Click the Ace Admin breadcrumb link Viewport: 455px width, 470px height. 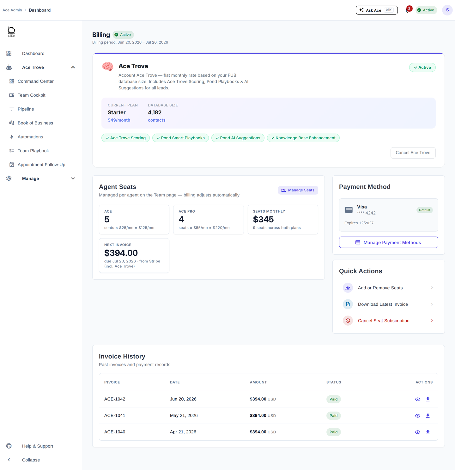12,10
